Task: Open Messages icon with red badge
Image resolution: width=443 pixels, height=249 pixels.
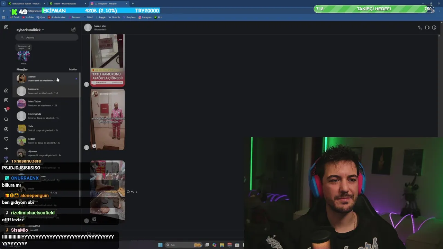Action: click(x=6, y=110)
